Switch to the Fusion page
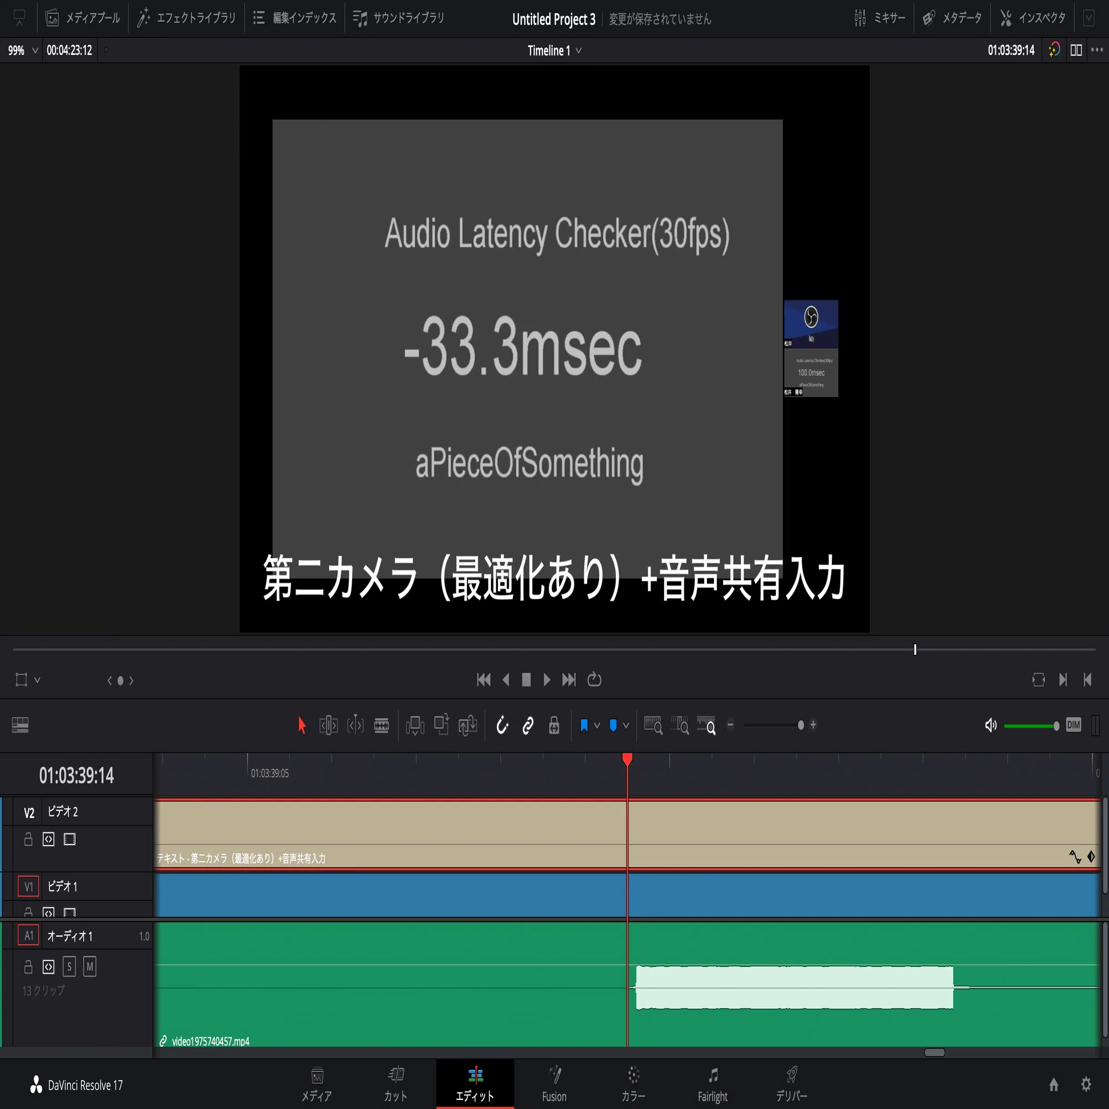This screenshot has width=1109, height=1109. tap(554, 1084)
